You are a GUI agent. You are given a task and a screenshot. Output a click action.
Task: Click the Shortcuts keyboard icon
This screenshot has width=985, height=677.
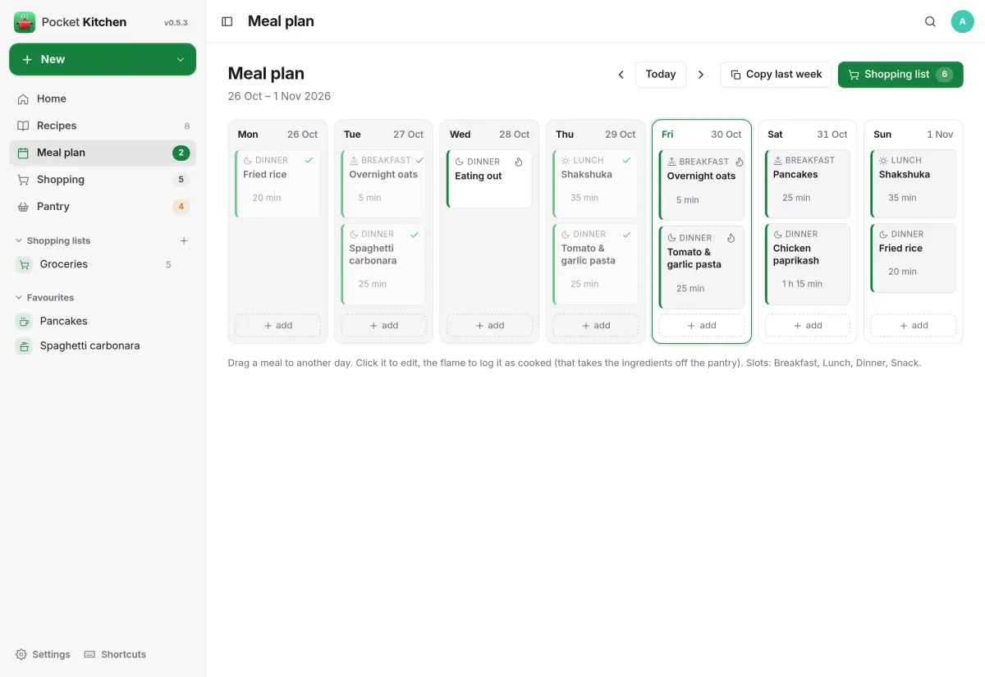point(90,654)
